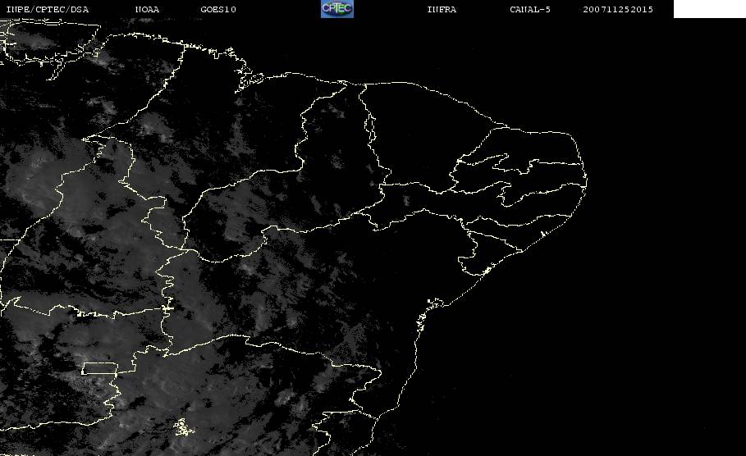Select the GOES10 satellite label
746x456 pixels.
coord(217,10)
